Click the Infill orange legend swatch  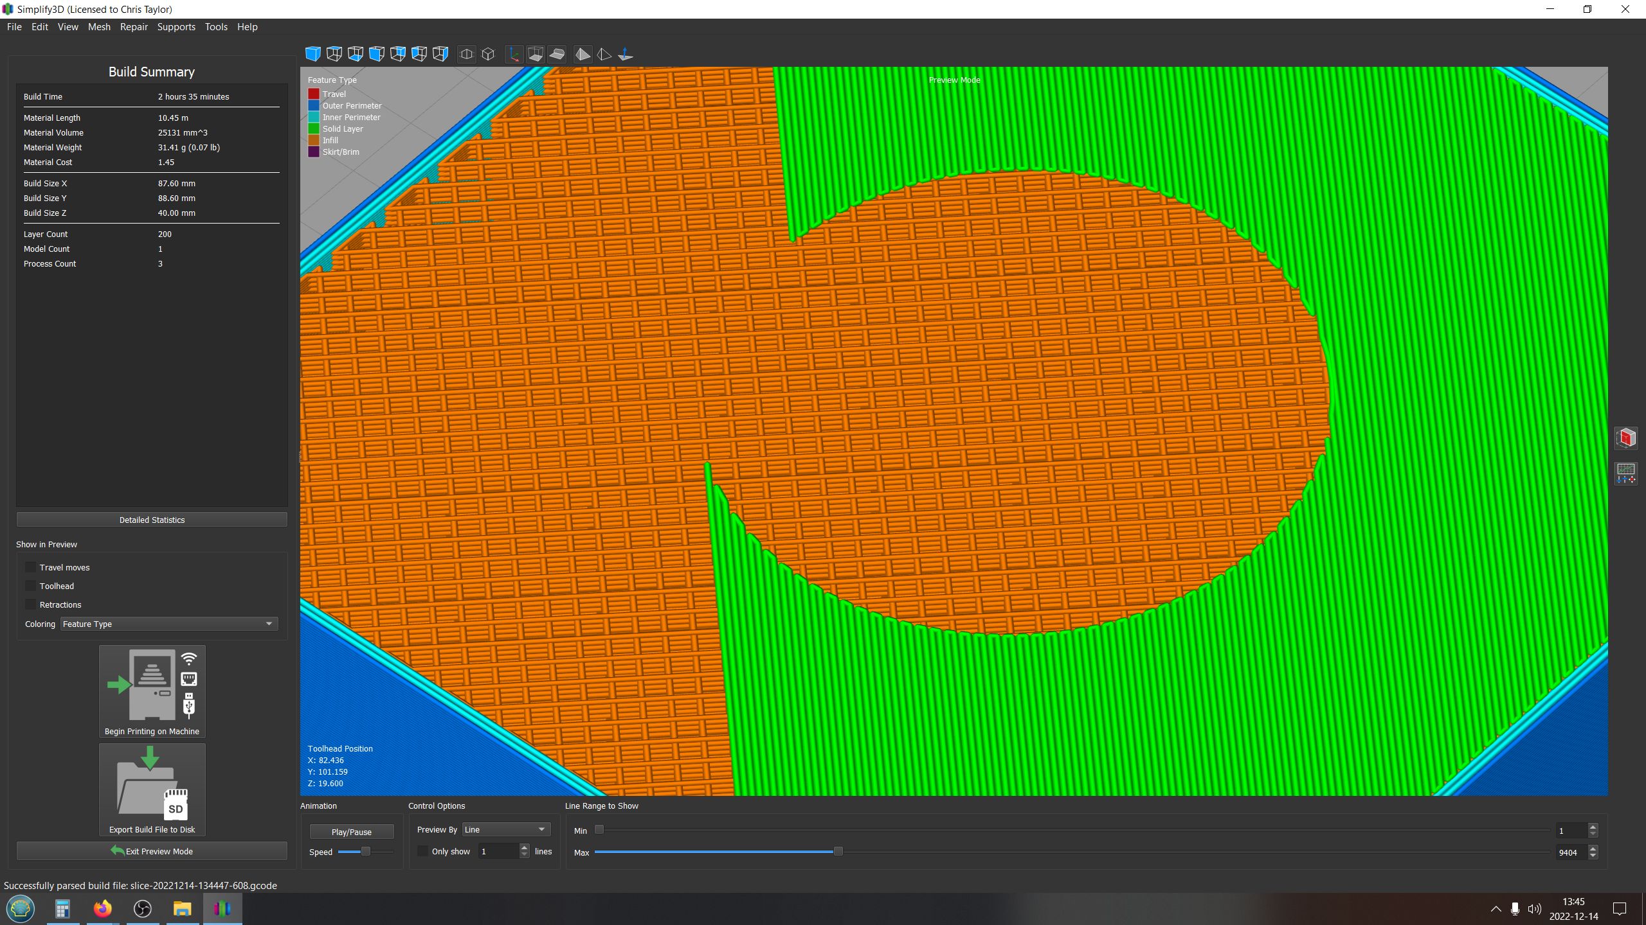coord(314,140)
